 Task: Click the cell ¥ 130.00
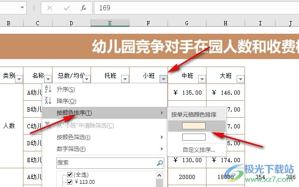[x=187, y=160]
